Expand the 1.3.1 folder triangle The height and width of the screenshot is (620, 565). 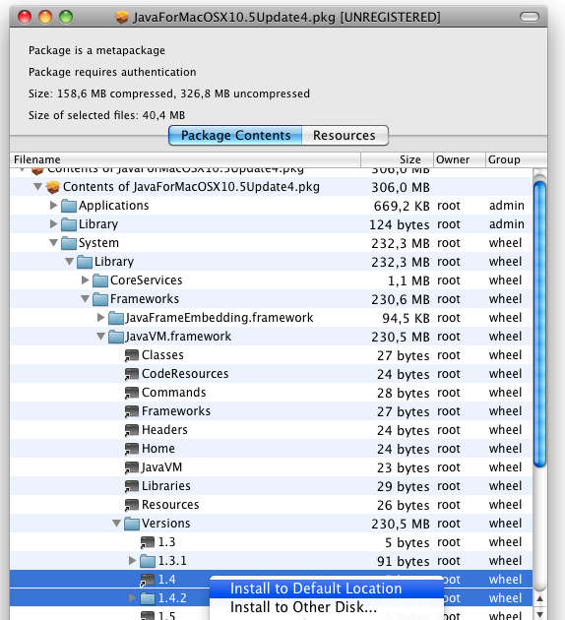[x=133, y=560]
